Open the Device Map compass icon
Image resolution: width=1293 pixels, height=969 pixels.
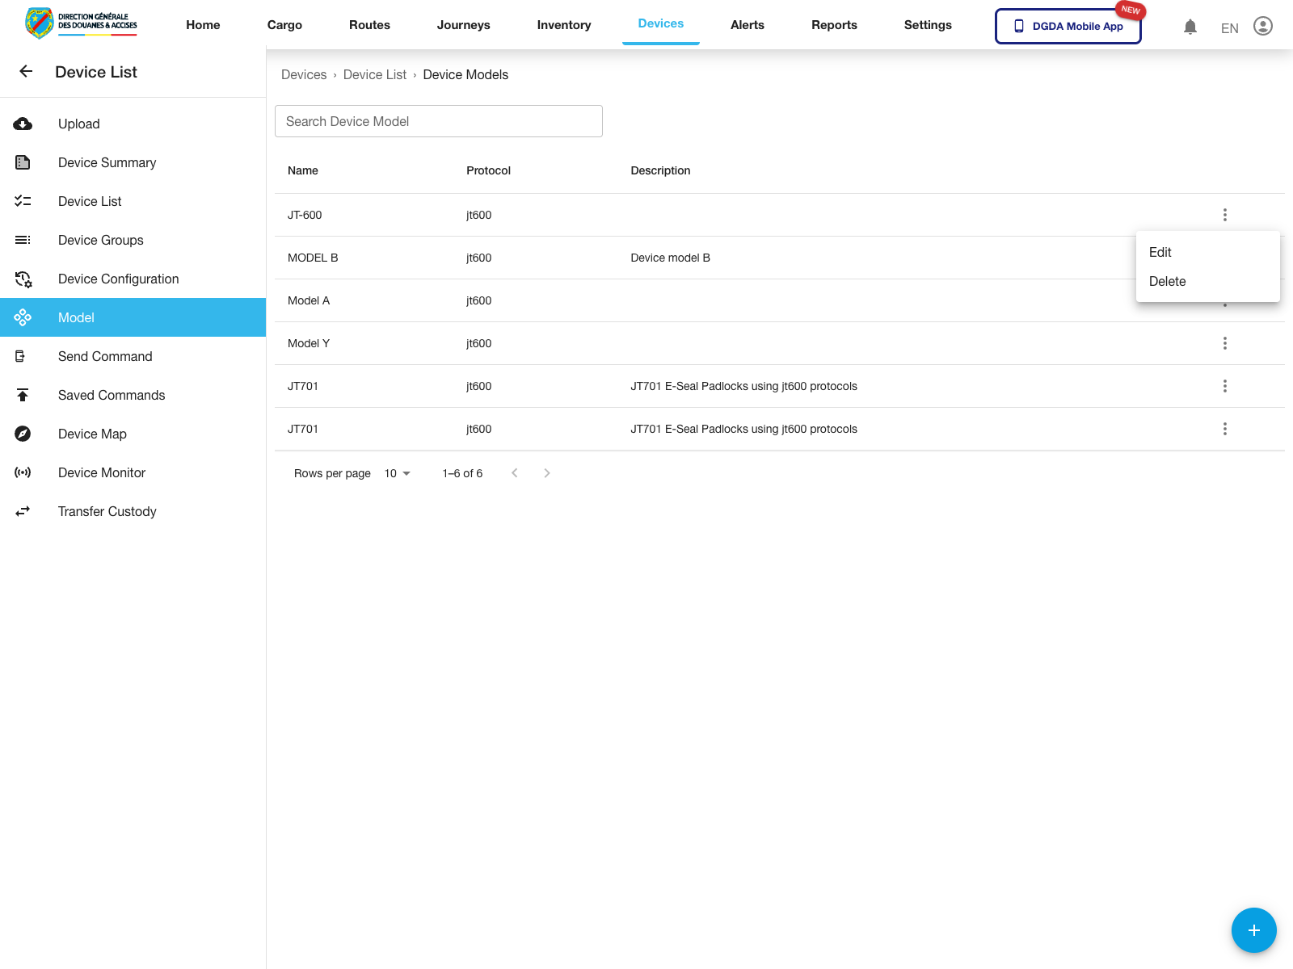tap(23, 434)
